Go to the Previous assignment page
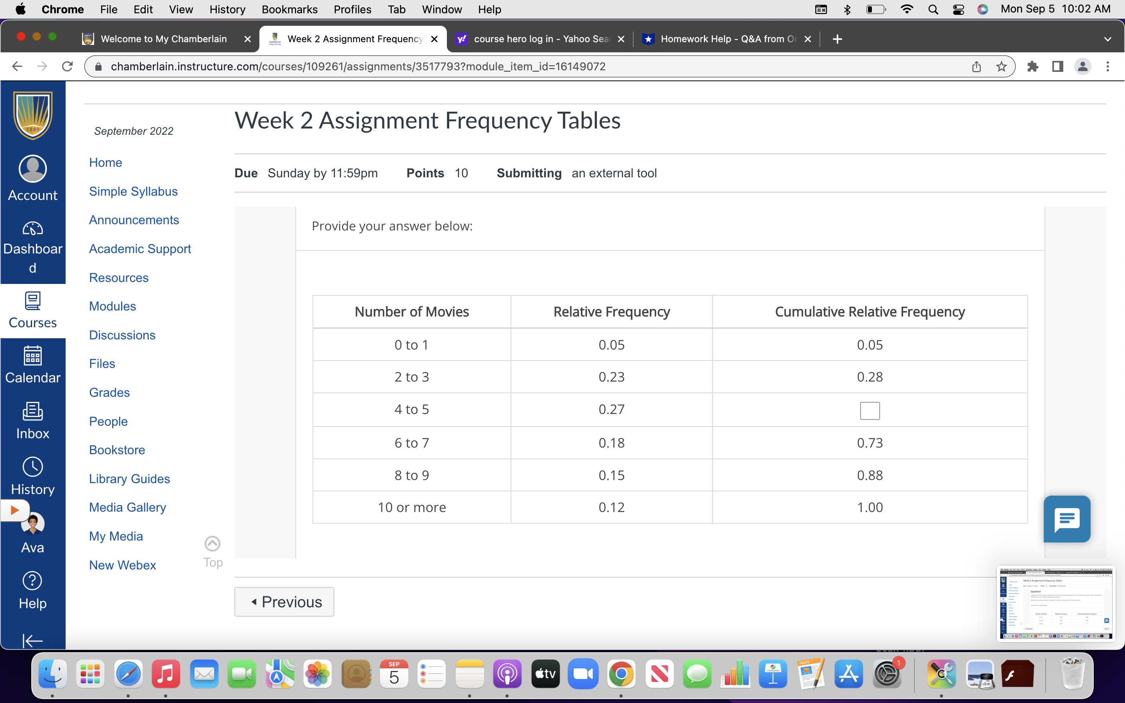 (284, 601)
